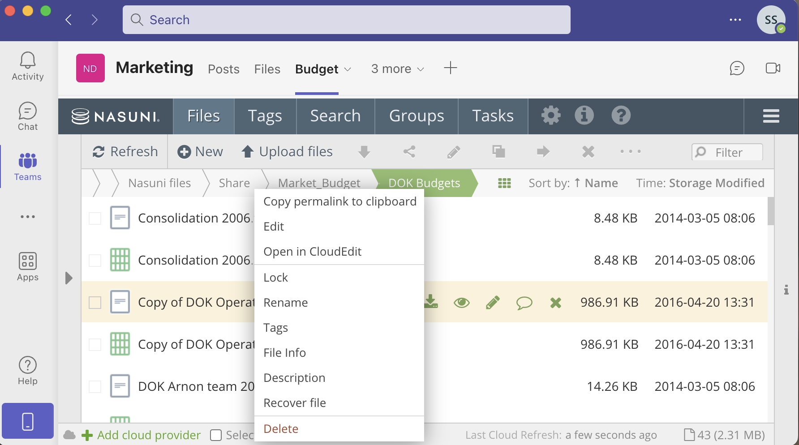Click the eye preview icon on highlighted row
This screenshot has width=799, height=445.
[461, 303]
